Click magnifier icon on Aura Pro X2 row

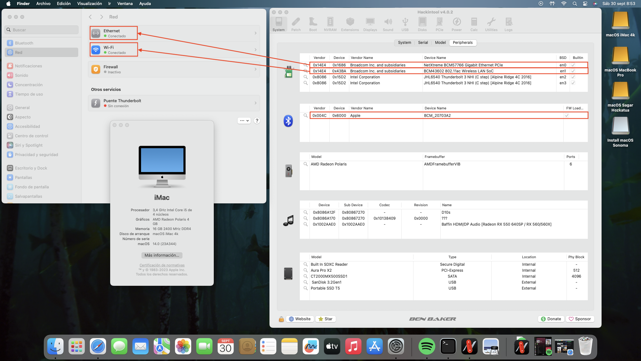click(x=305, y=270)
